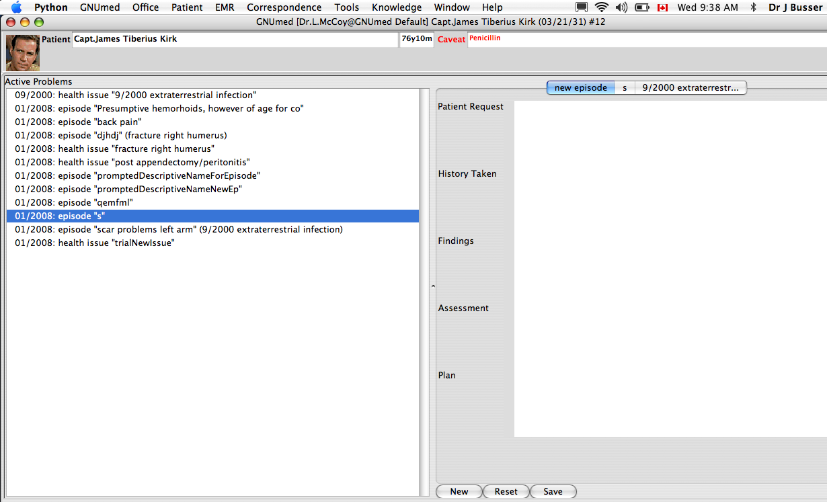
Task: Open the Python application menu
Action: (x=51, y=7)
